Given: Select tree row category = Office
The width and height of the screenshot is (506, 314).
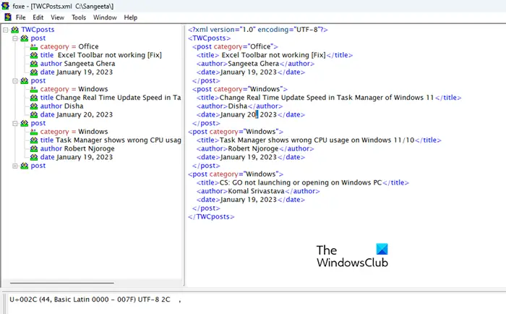Looking at the screenshot, I should click(x=69, y=46).
